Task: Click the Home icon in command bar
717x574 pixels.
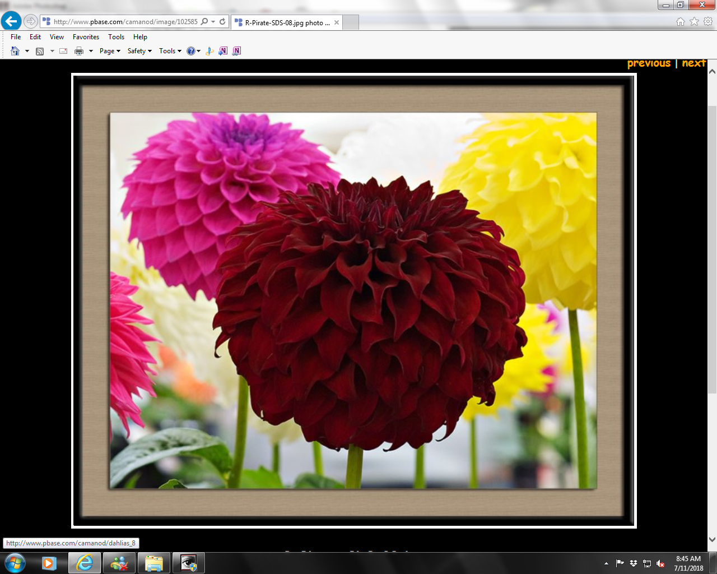Action: 15,51
